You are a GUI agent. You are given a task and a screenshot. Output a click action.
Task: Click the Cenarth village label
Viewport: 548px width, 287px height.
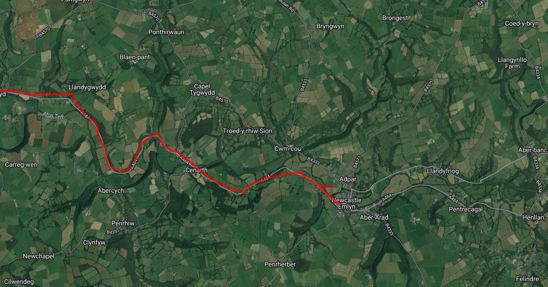click(x=197, y=170)
